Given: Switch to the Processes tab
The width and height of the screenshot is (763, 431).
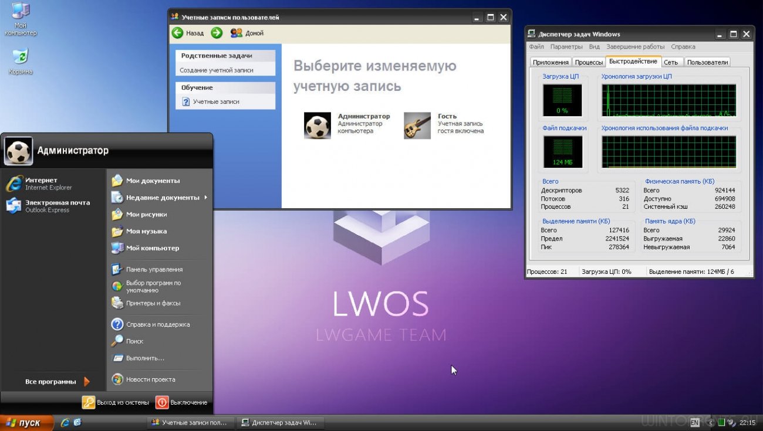Looking at the screenshot, I should click(x=589, y=62).
